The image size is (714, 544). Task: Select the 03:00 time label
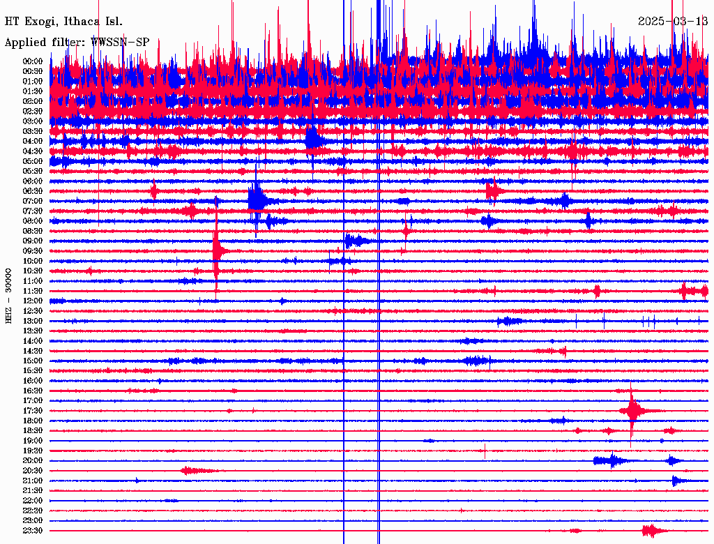(x=33, y=121)
